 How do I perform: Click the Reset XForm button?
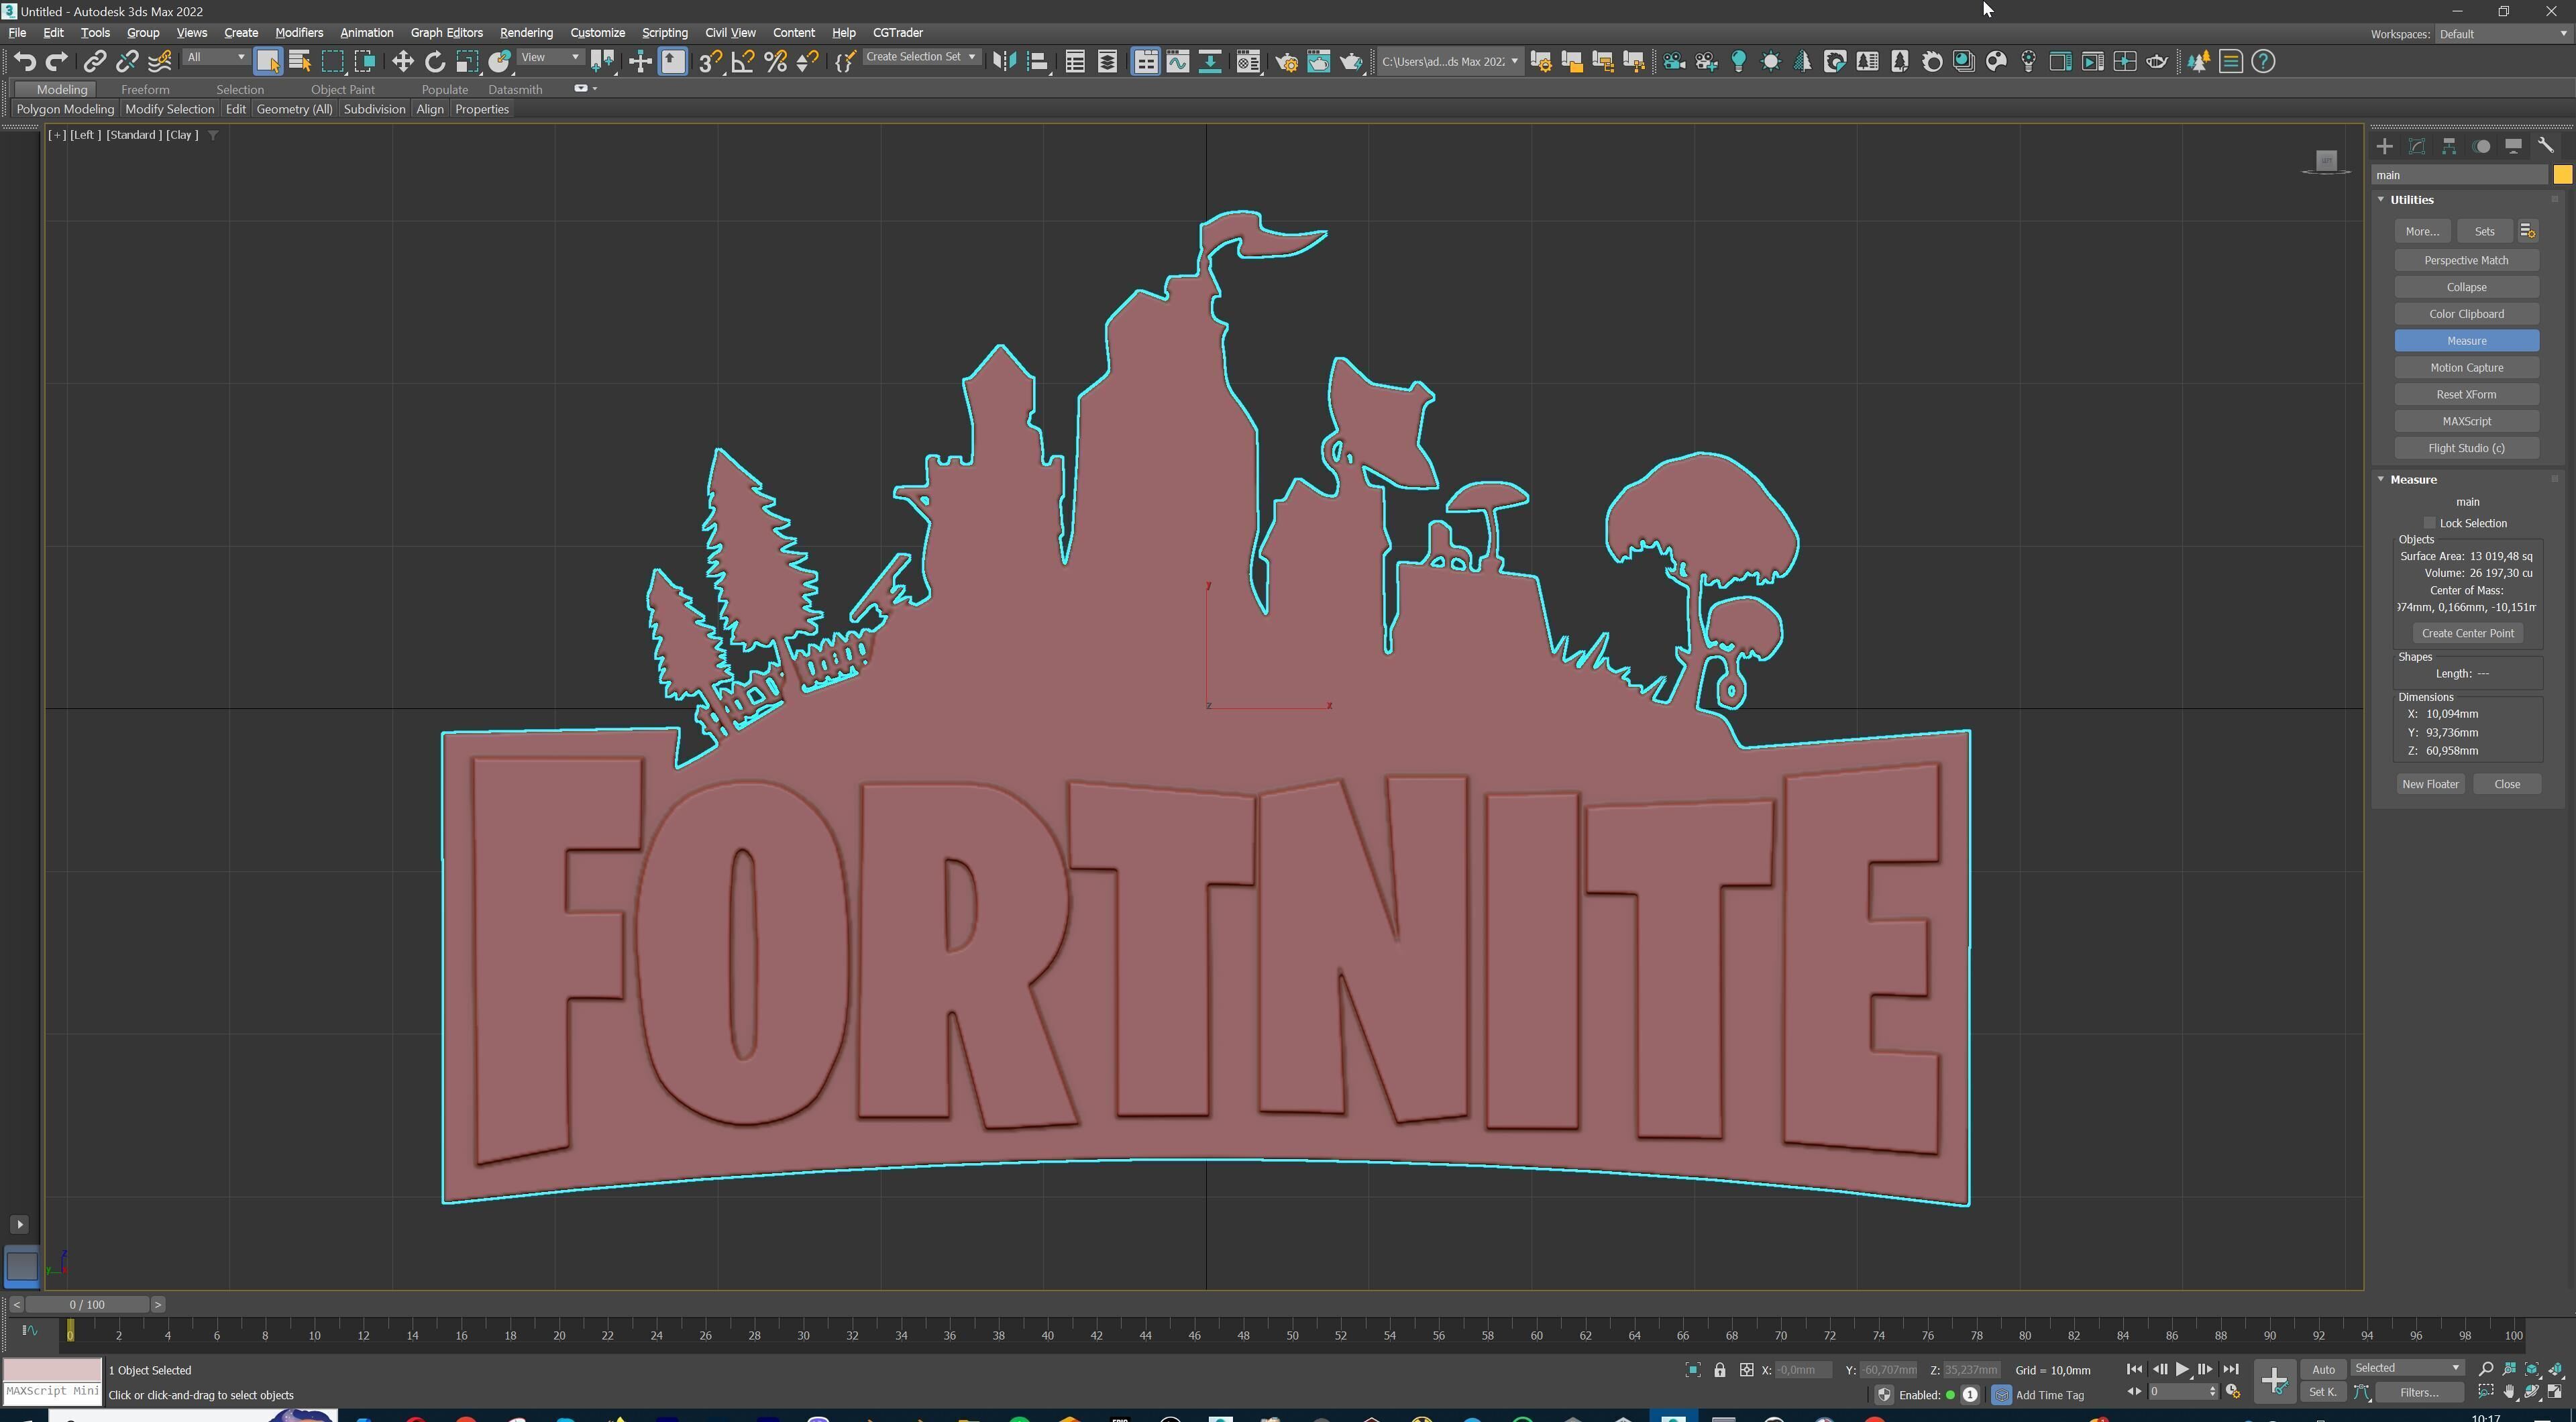tap(2466, 394)
